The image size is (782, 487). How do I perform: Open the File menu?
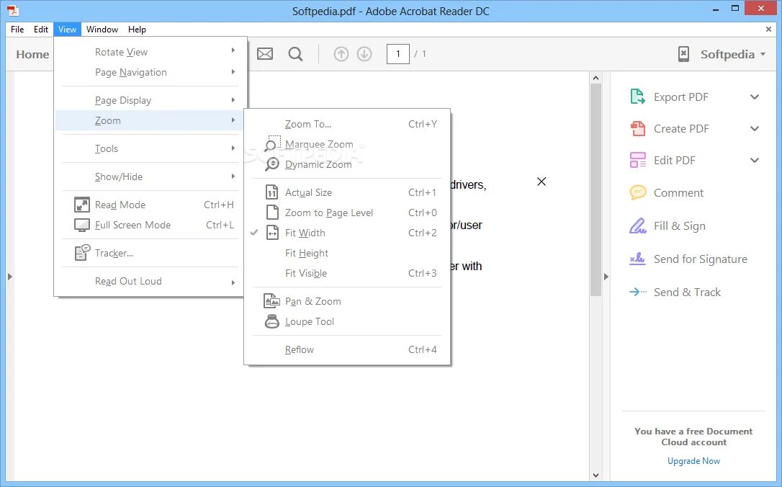[x=17, y=30]
